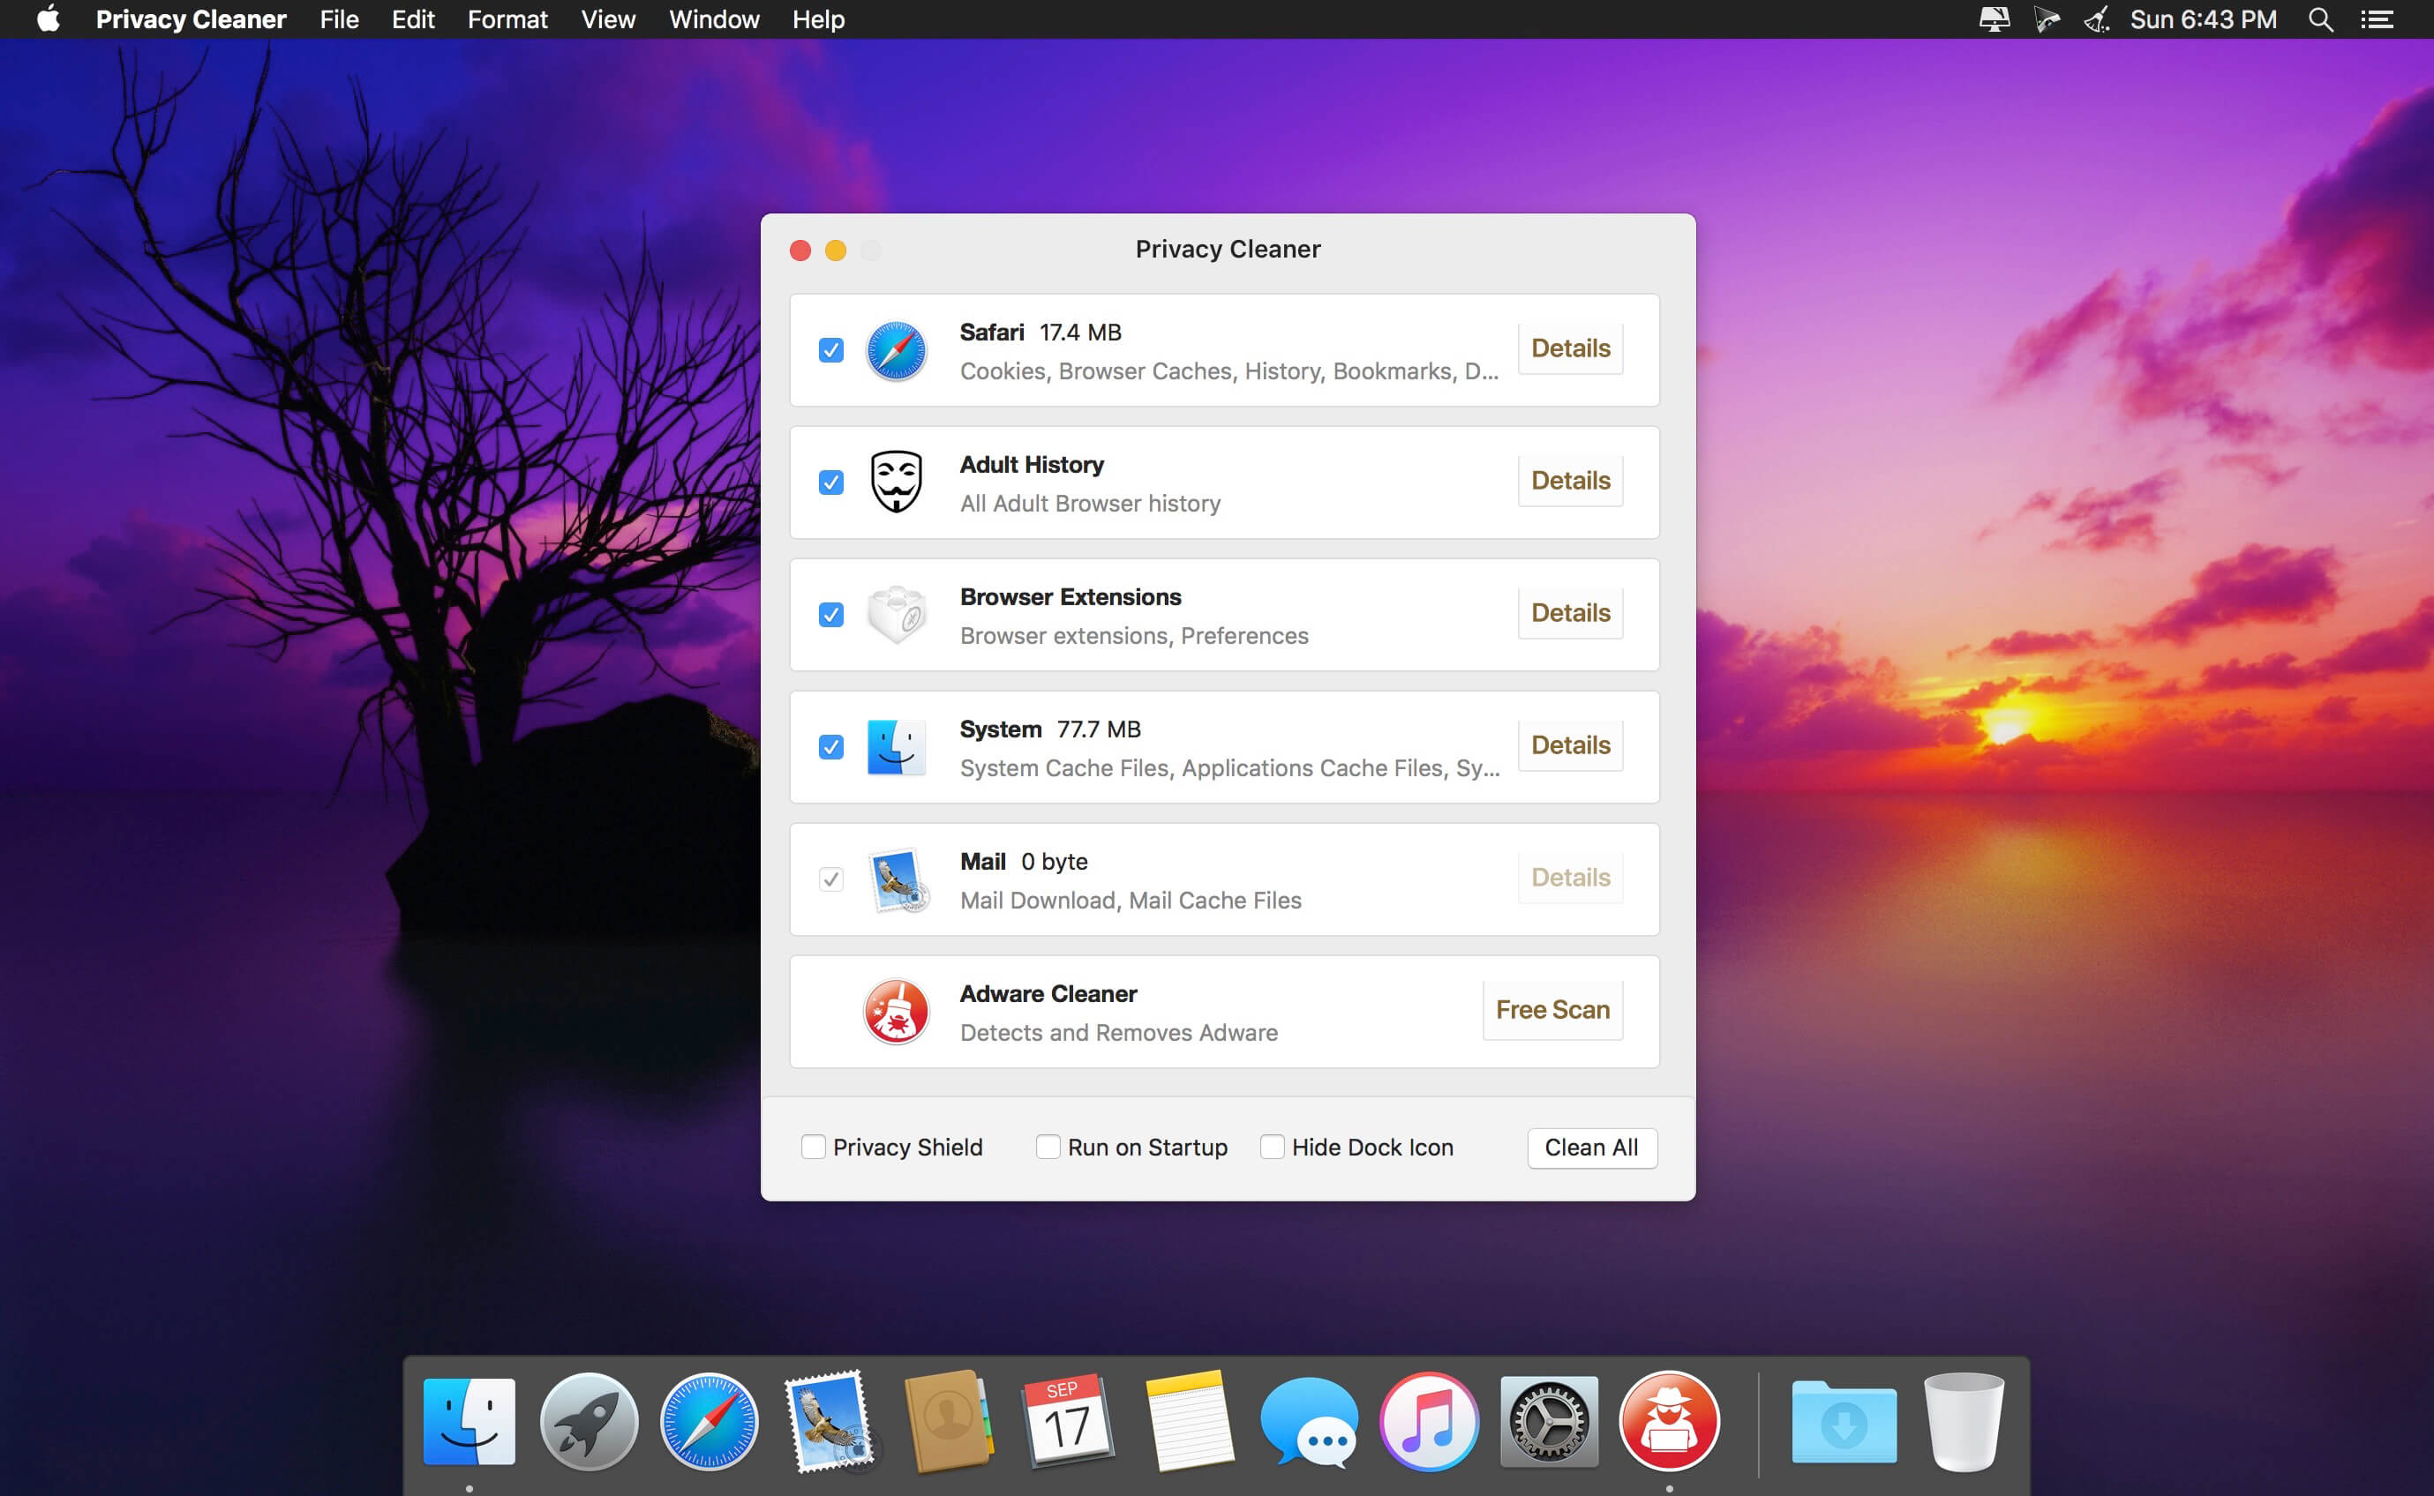Start Free Scan for Adware Cleaner
The height and width of the screenshot is (1496, 2434).
(x=1552, y=1010)
